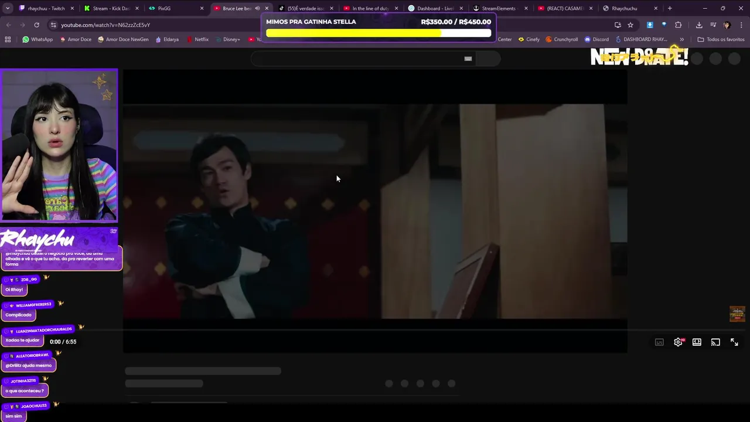Open the WhatsApp bookmark
750x422 pixels.
click(x=37, y=39)
